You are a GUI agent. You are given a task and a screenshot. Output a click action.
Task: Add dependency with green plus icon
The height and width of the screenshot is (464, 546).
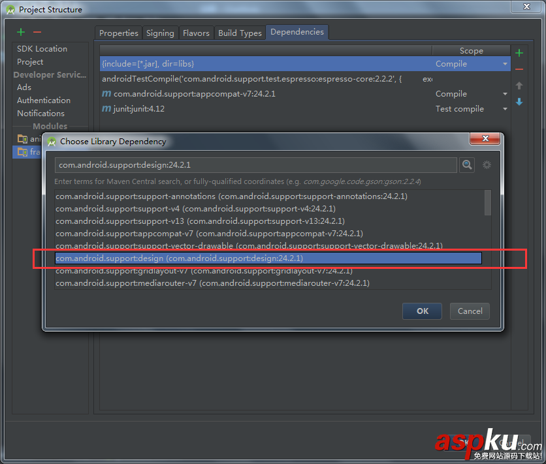(x=519, y=53)
